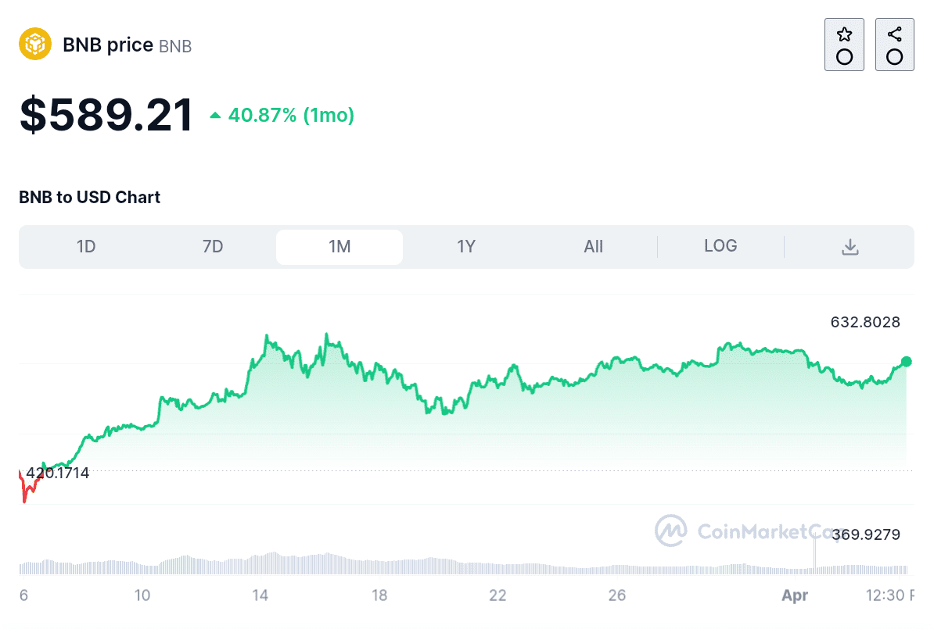Click the BNB price title text
934x629 pixels.
click(108, 45)
